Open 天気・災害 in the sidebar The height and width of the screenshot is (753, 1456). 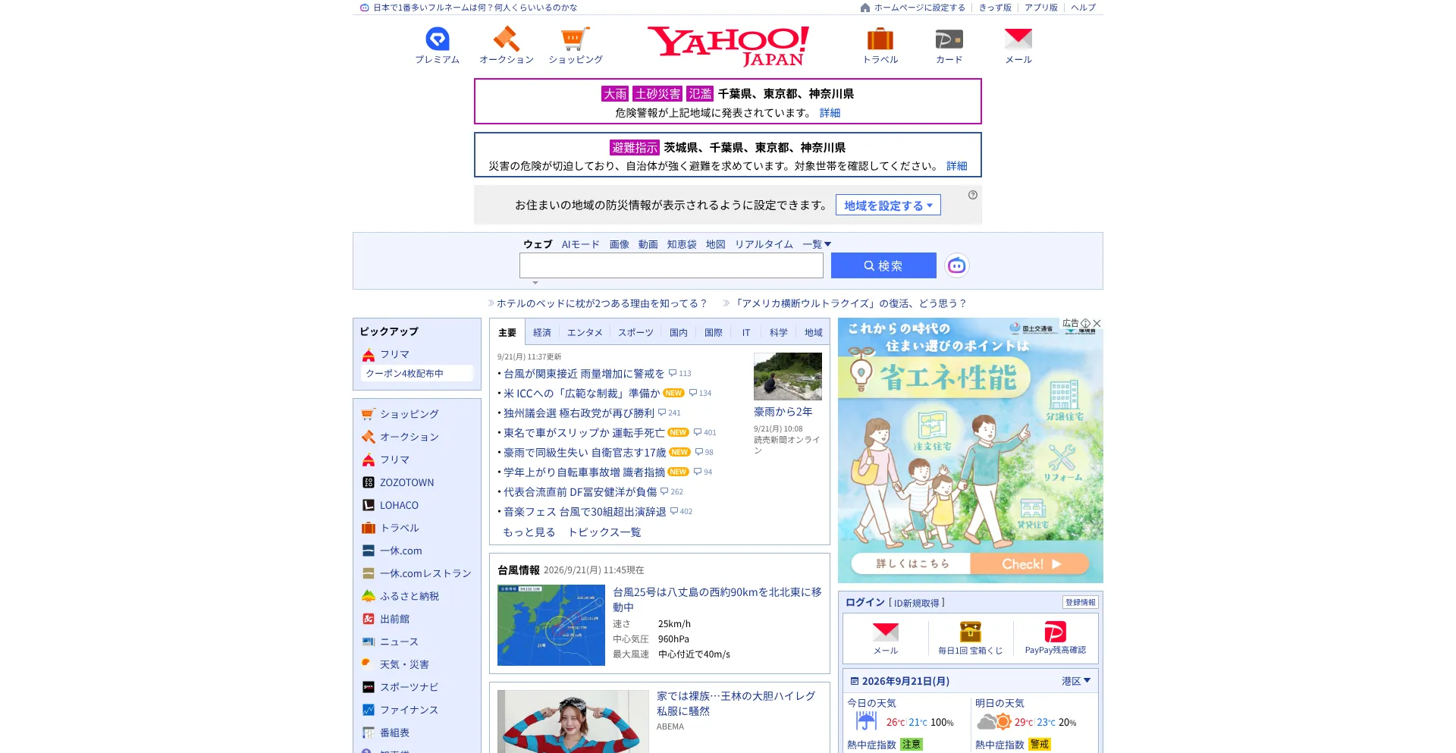[395, 664]
